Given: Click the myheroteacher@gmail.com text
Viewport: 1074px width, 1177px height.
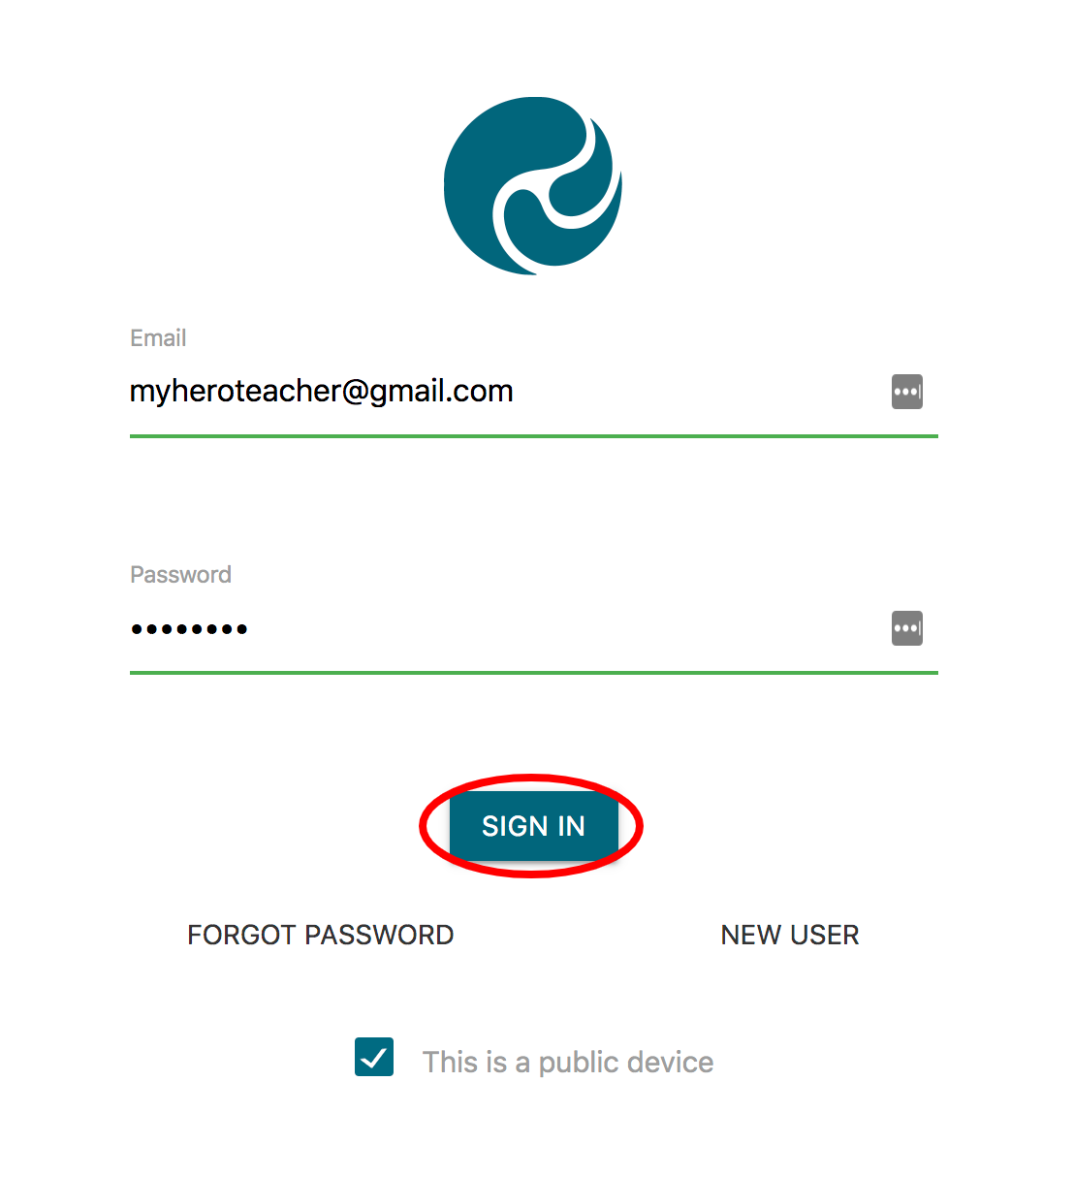Looking at the screenshot, I should tap(322, 392).
